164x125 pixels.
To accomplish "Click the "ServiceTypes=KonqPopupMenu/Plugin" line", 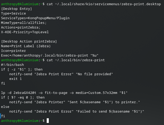I will click(35, 18).
